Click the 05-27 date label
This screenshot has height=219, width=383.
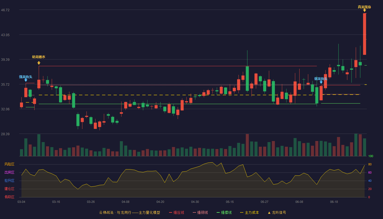click(x=265, y=202)
